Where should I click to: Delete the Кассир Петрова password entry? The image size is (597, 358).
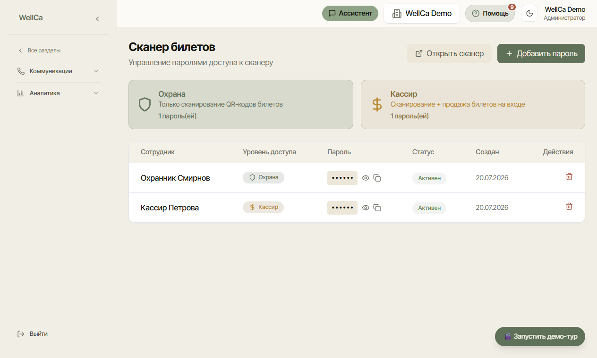pyautogui.click(x=569, y=206)
